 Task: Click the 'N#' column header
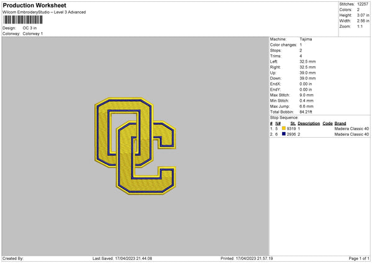point(278,123)
